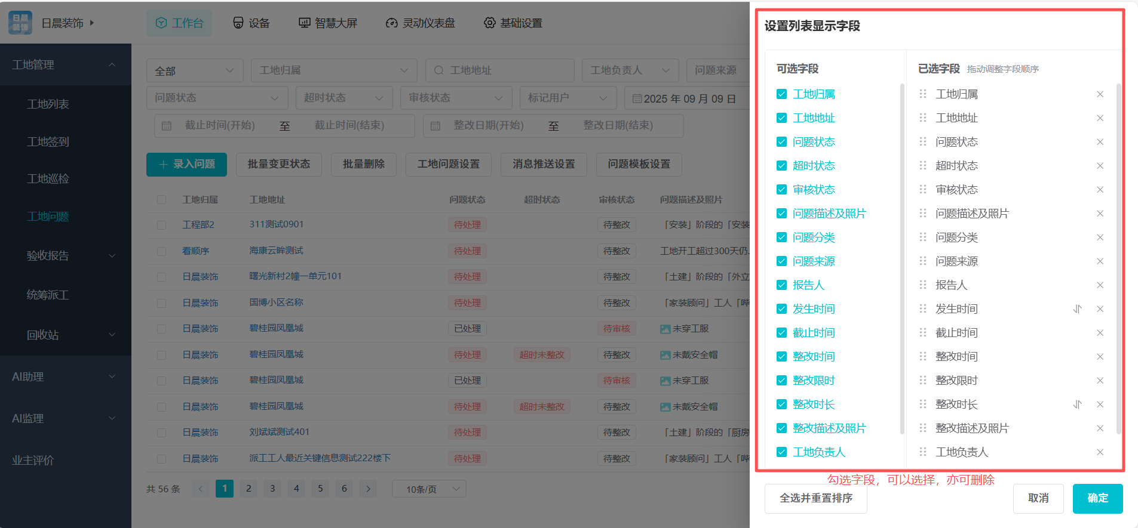Toggle the 问题分类 field checkbox
1138x528 pixels.
[x=781, y=237]
